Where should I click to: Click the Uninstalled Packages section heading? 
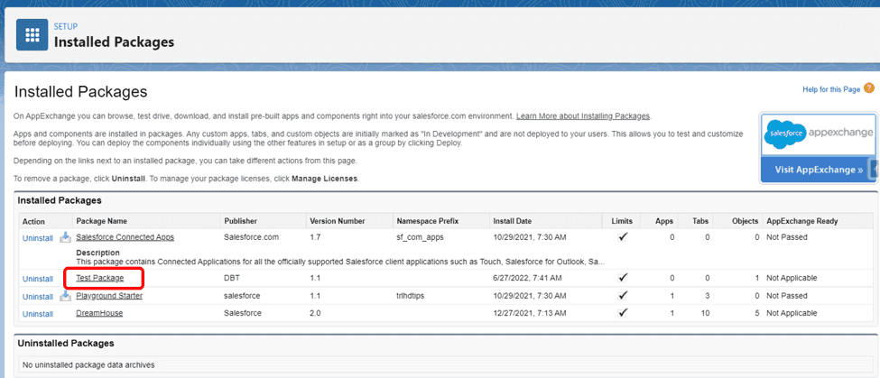(66, 343)
